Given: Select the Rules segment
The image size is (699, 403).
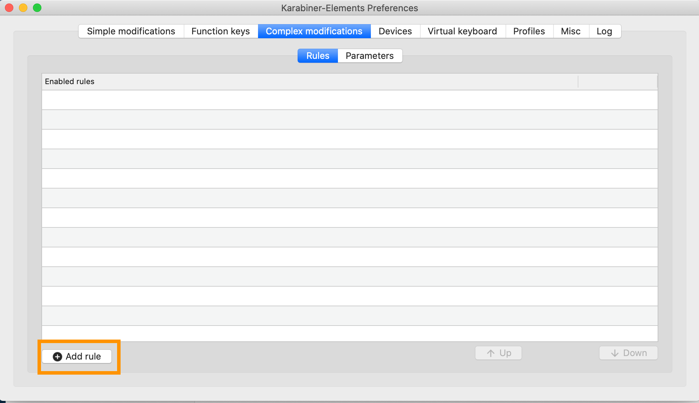Looking at the screenshot, I should pyautogui.click(x=318, y=56).
